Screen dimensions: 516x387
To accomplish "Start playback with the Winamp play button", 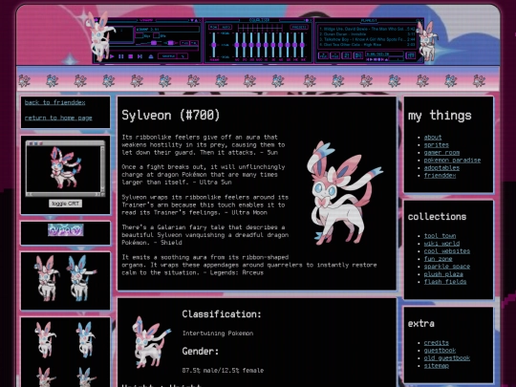I will (112, 56).
